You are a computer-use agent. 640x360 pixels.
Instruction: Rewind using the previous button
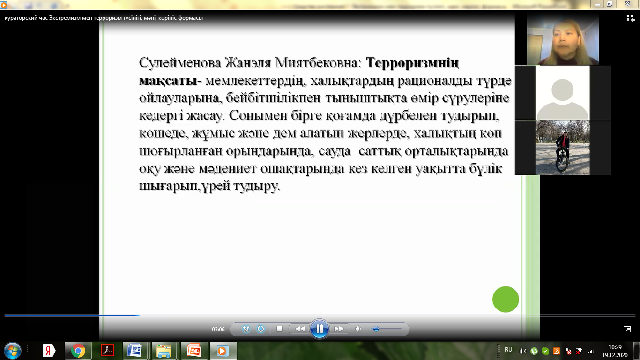point(299,329)
